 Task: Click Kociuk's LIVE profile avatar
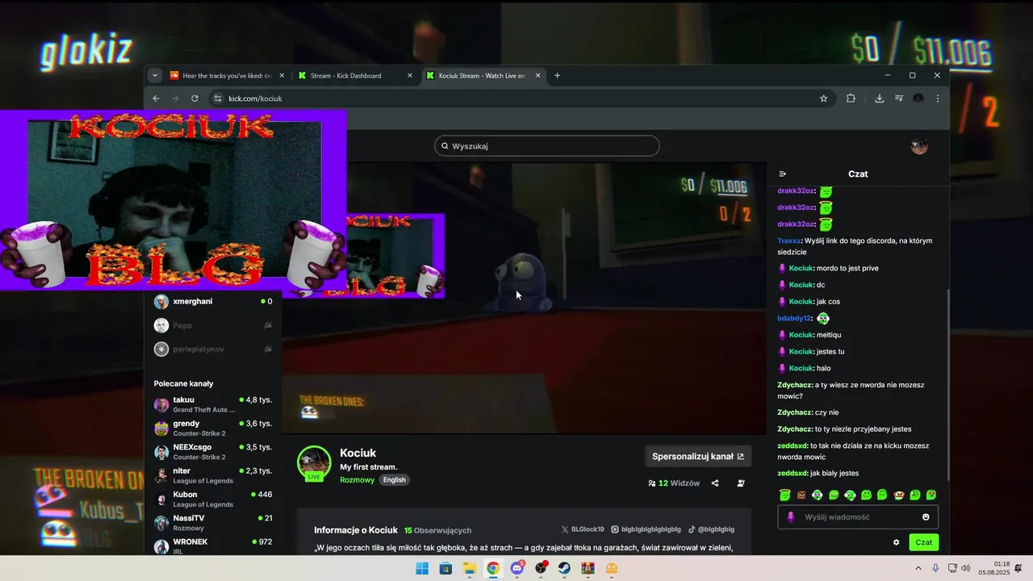pos(314,463)
